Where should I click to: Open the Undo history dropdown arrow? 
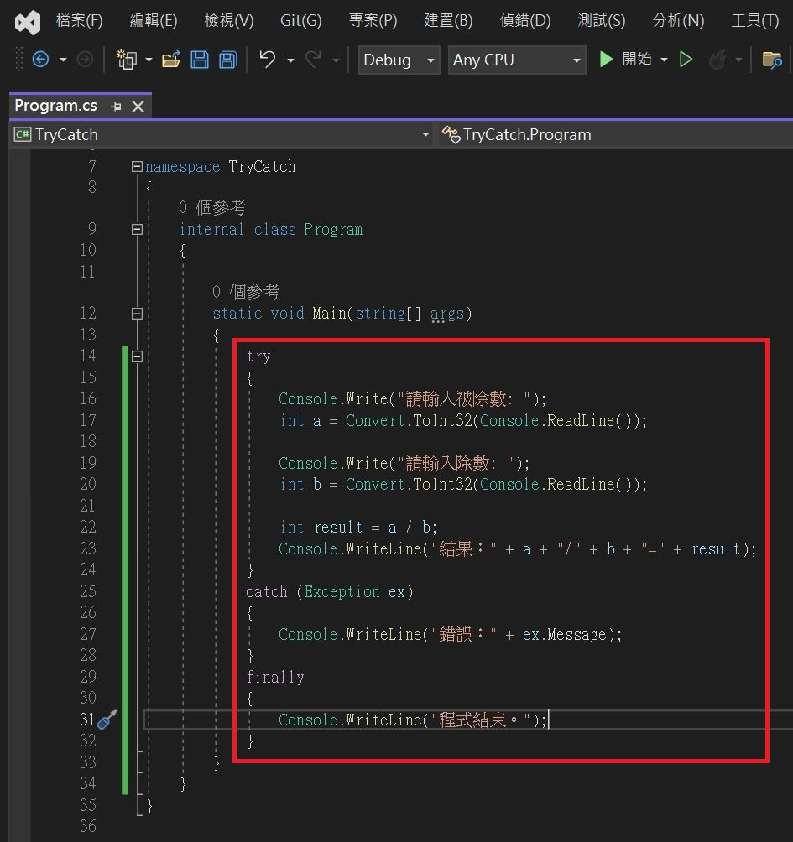(x=290, y=60)
